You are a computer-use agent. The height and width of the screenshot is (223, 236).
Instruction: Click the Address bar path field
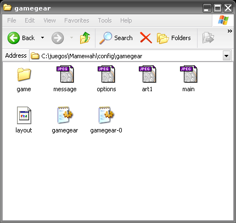click(126, 55)
